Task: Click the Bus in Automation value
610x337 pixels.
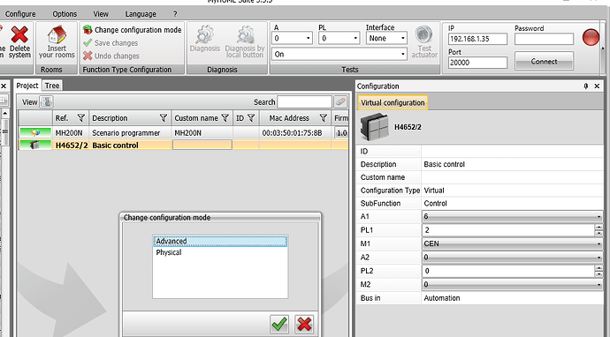Action: tap(512, 298)
